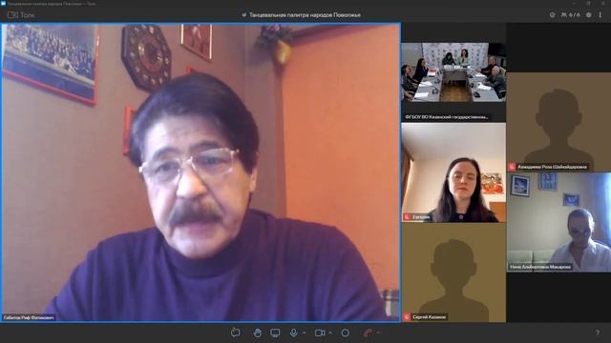Click the Толк logo at top left
This screenshot has height=343, width=611.
coord(21,15)
